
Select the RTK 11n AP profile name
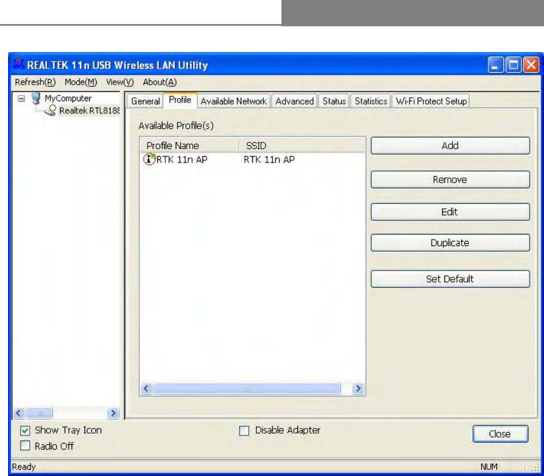click(x=182, y=160)
